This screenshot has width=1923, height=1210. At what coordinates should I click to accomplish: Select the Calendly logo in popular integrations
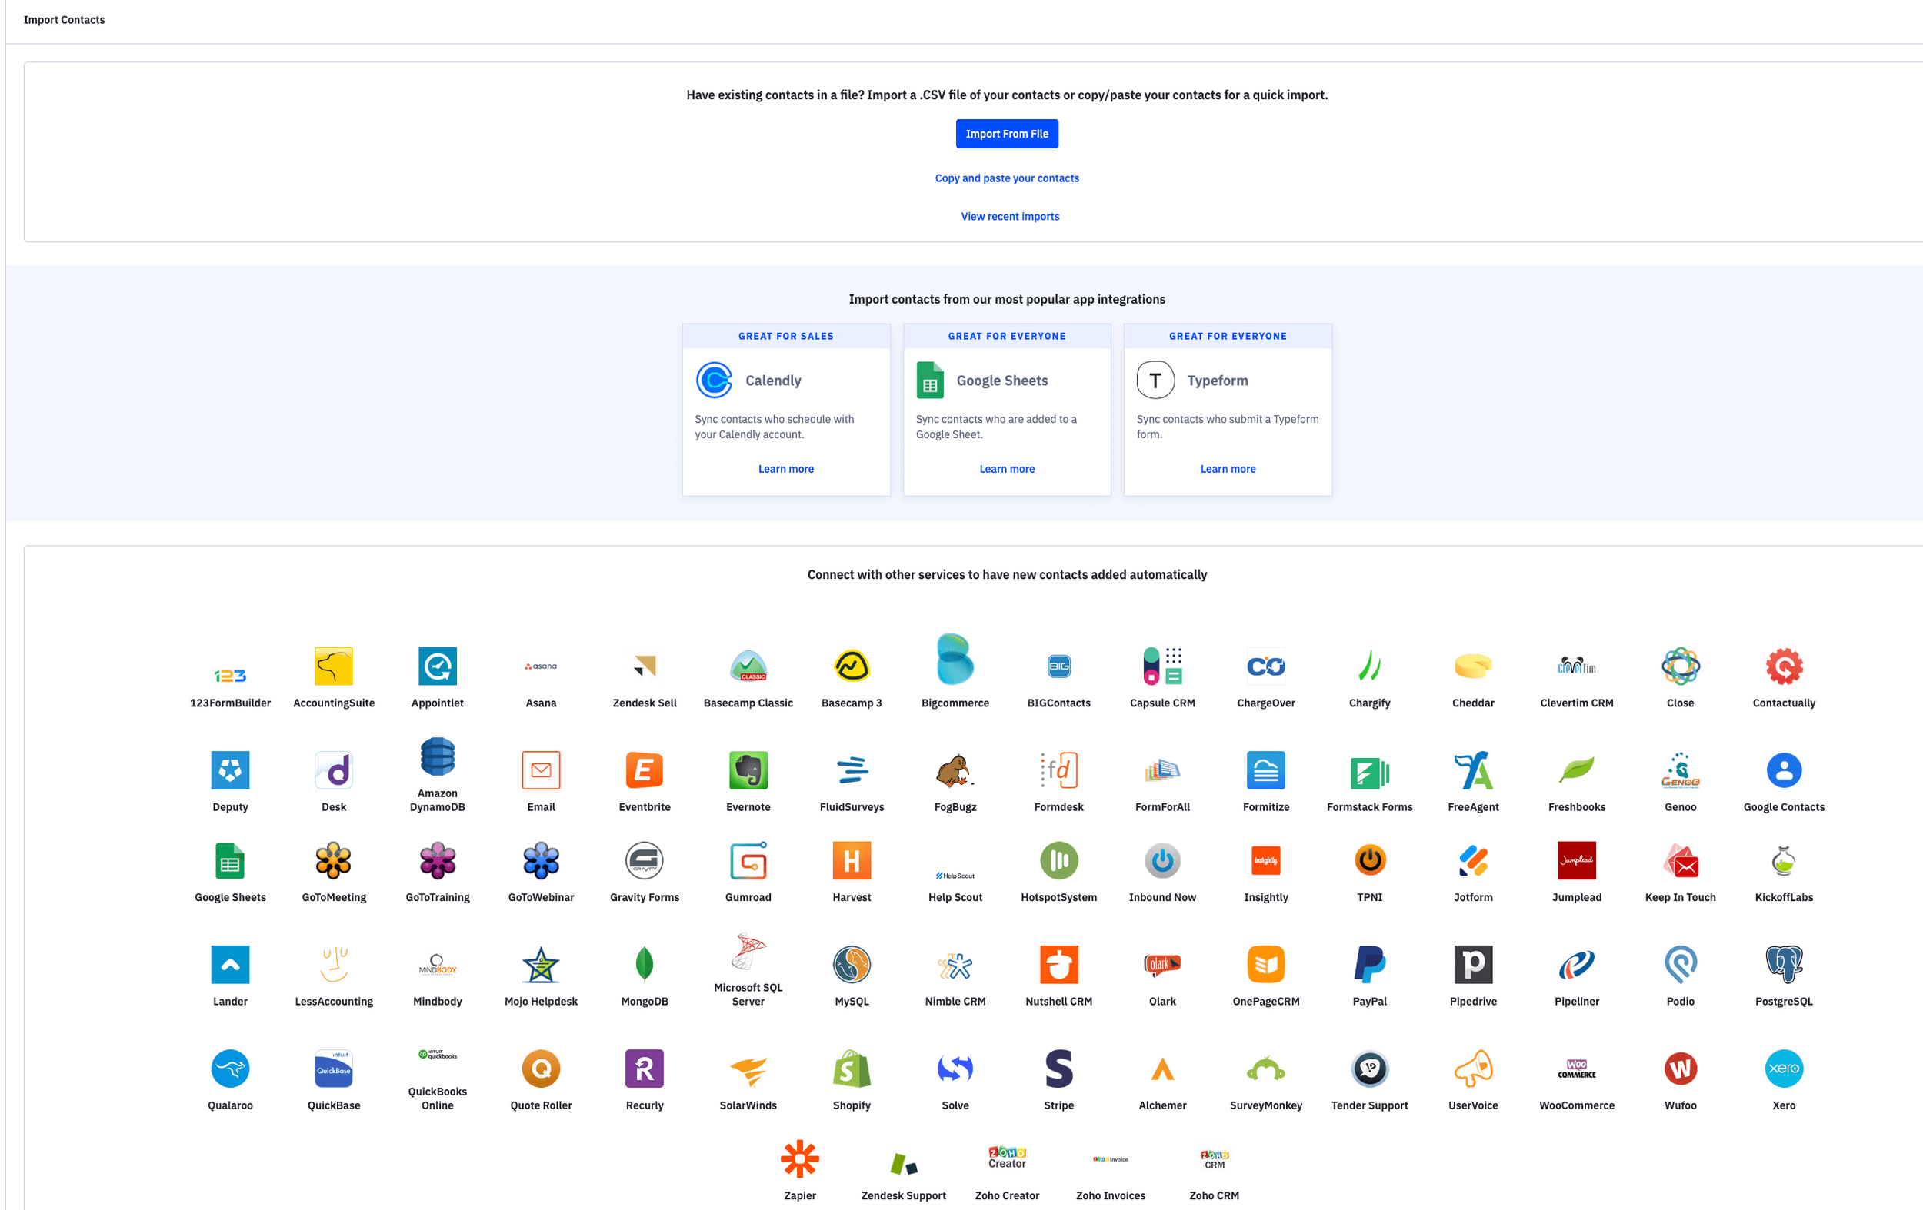tap(714, 380)
